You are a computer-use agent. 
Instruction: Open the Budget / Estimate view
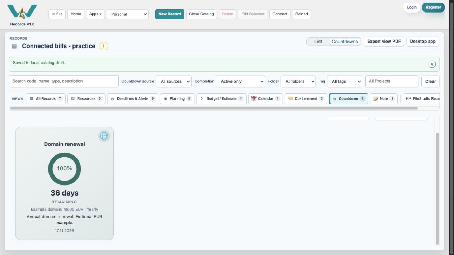221,99
